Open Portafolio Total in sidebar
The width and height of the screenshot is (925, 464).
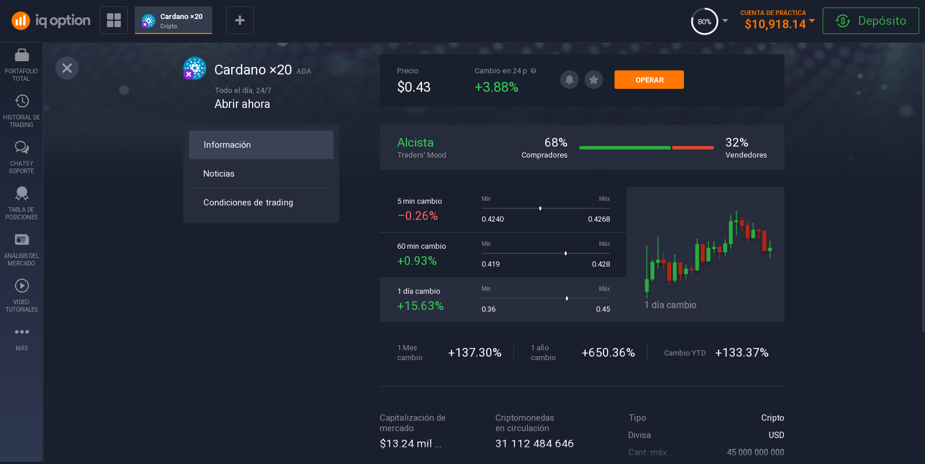coord(21,65)
